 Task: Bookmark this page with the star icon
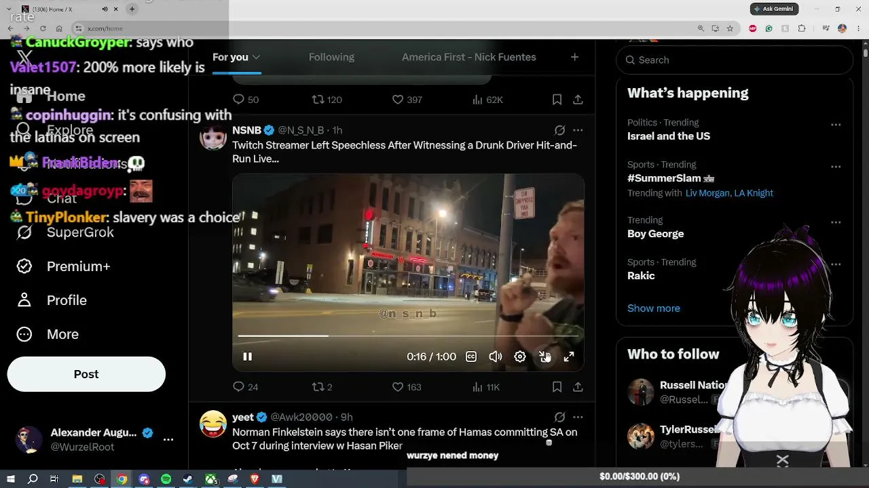coord(730,28)
